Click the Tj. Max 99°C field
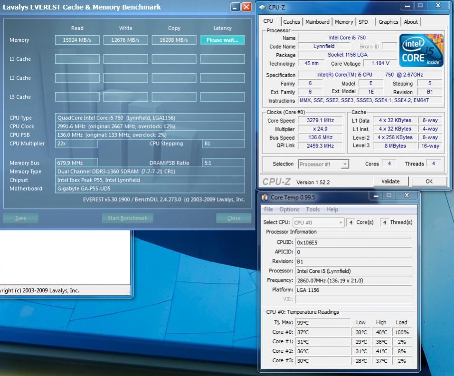This screenshot has height=376, width=454. pos(323,322)
